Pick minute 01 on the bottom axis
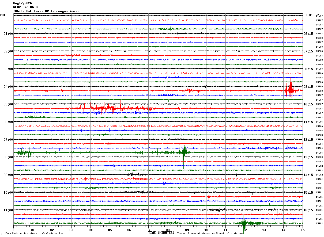The width and height of the screenshot is (324, 237). point(33,230)
